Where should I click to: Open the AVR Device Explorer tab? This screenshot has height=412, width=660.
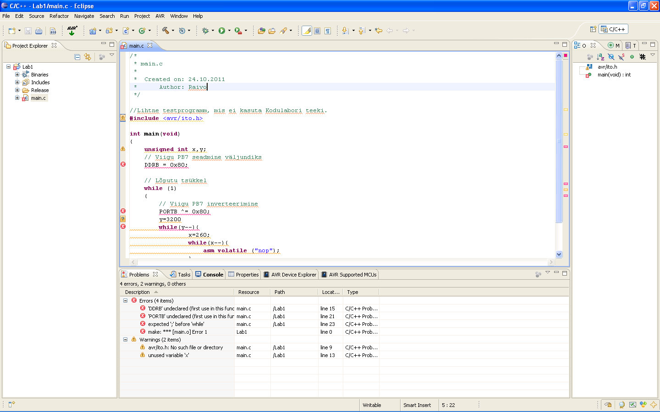pyautogui.click(x=293, y=275)
